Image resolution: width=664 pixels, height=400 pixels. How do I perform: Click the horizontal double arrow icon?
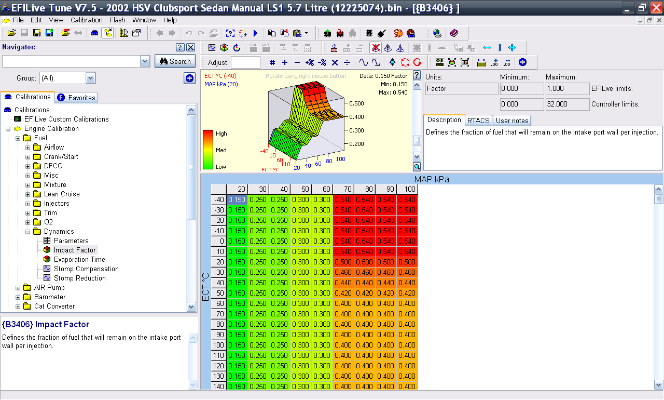click(x=487, y=48)
